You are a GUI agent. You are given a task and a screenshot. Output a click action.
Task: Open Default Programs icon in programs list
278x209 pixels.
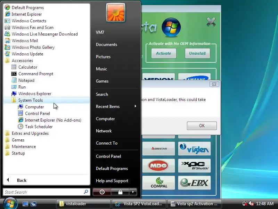(7, 7)
